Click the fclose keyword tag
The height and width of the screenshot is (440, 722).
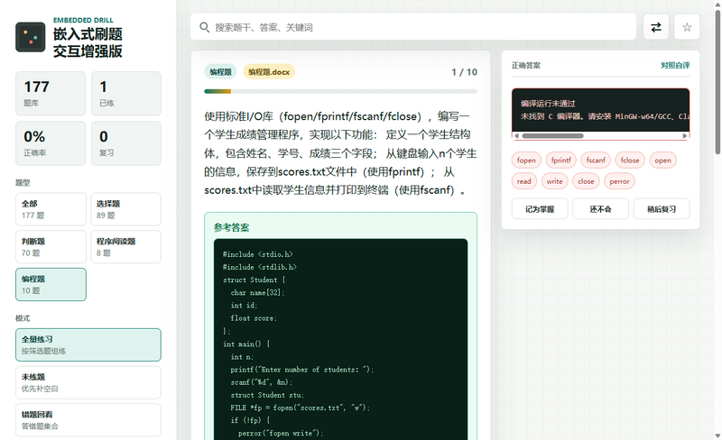[630, 160]
